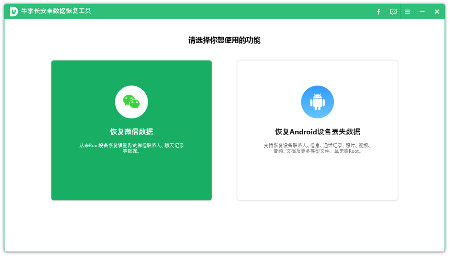The width and height of the screenshot is (449, 256).
Task: Open the hamburger menu
Action: tap(408, 12)
